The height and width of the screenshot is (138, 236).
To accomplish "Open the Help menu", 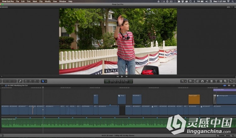I will (70, 1).
